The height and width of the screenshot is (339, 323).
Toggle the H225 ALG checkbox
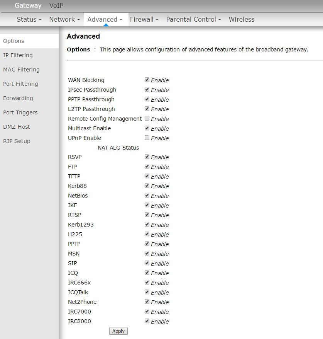[x=147, y=234]
